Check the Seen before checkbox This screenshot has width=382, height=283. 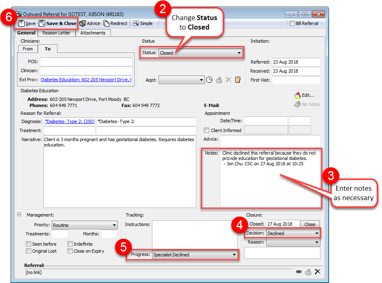(x=29, y=244)
